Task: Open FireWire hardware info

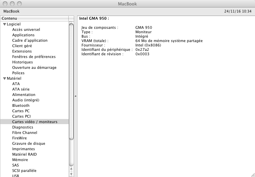Action: pyautogui.click(x=19, y=138)
